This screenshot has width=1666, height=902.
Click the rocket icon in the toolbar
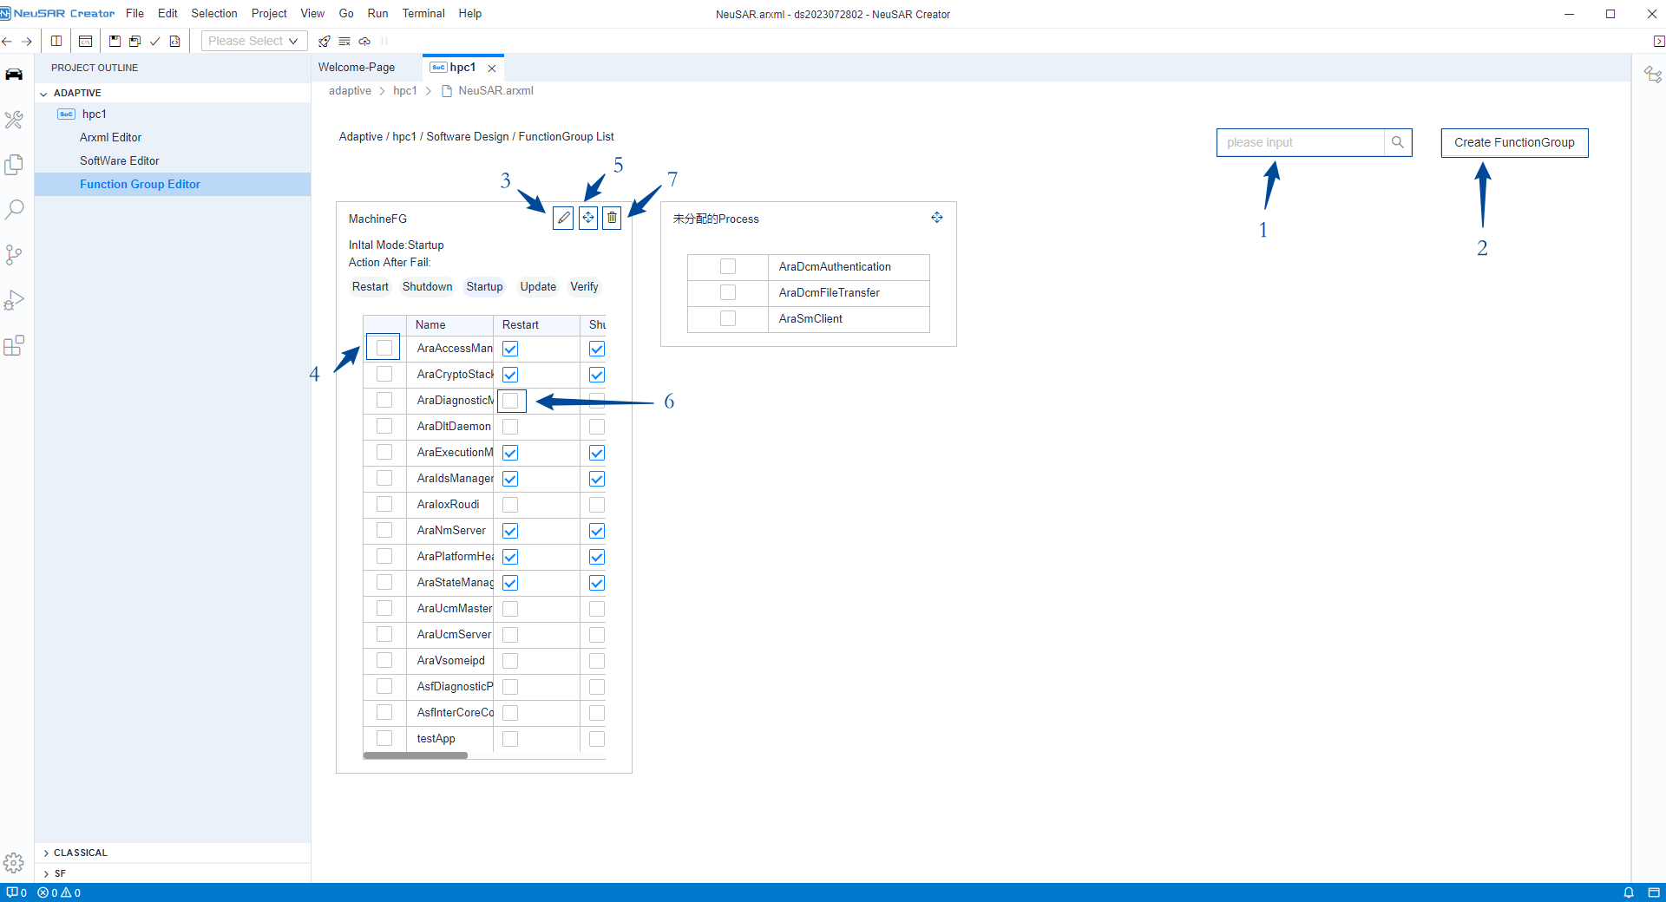[x=325, y=41]
